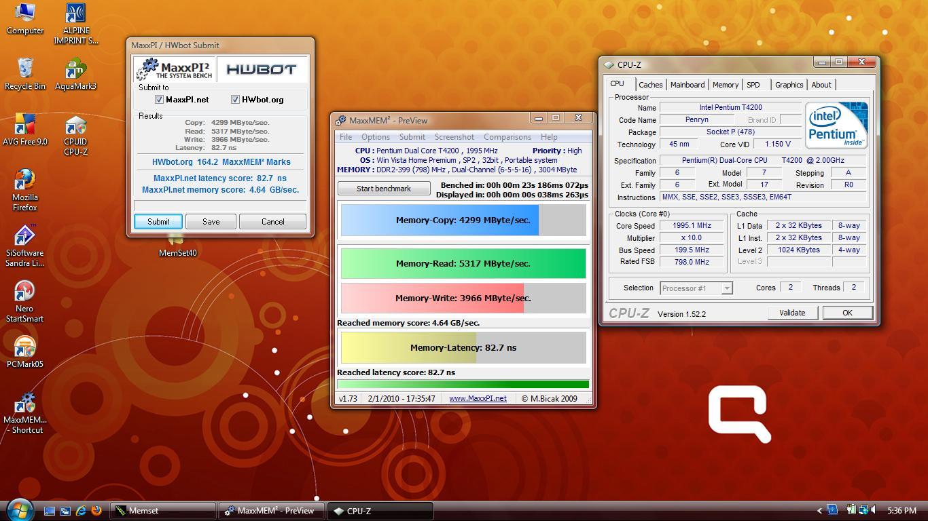
Task: Click Validate in CPU-Z
Action: point(791,313)
